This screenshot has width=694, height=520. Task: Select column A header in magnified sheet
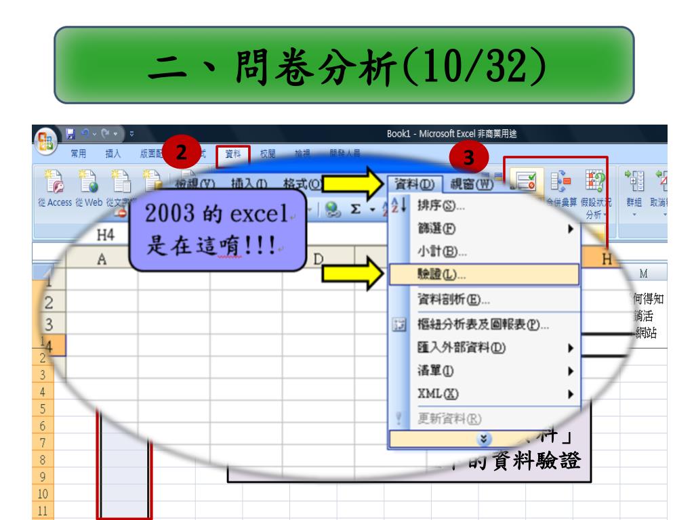pos(102,259)
